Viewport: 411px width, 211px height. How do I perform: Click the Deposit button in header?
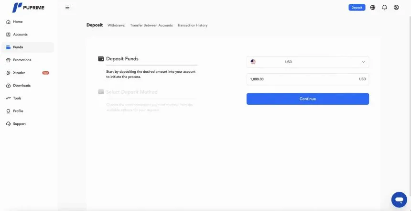click(x=357, y=8)
